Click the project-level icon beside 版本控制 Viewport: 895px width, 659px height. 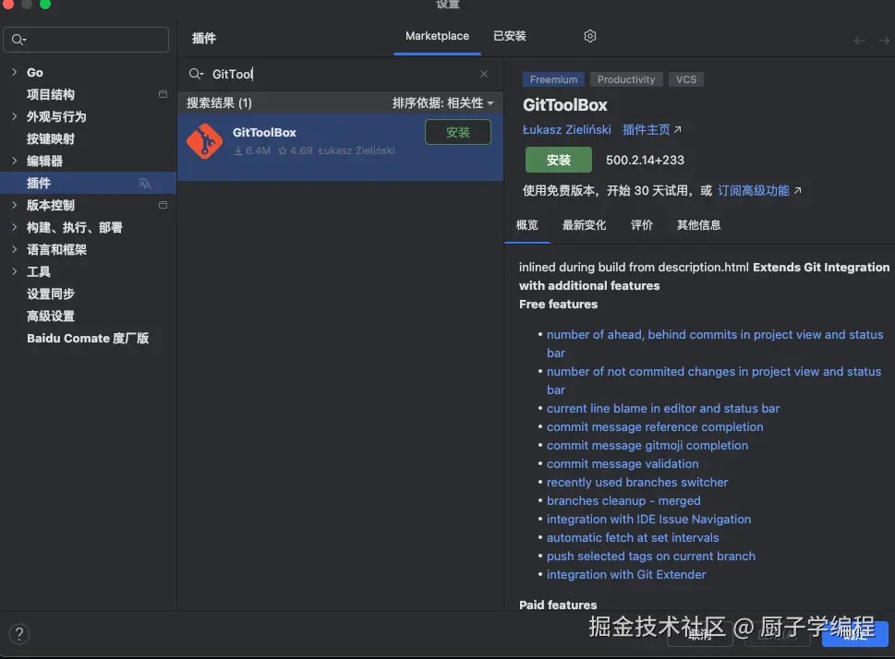pyautogui.click(x=163, y=205)
